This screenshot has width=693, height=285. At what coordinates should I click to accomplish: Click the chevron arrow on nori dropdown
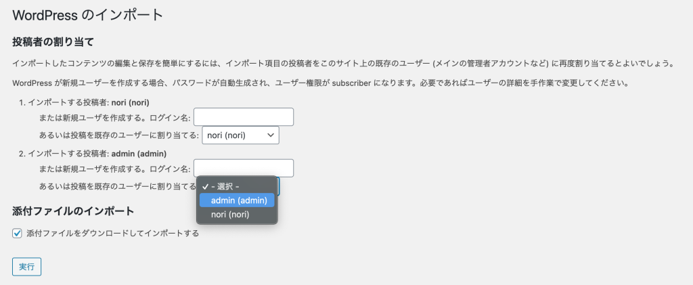[x=271, y=135]
